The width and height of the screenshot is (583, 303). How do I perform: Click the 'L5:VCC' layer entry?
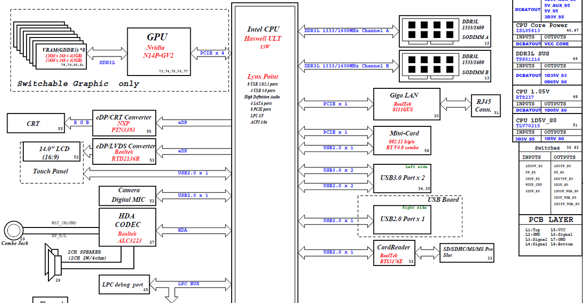click(x=558, y=230)
